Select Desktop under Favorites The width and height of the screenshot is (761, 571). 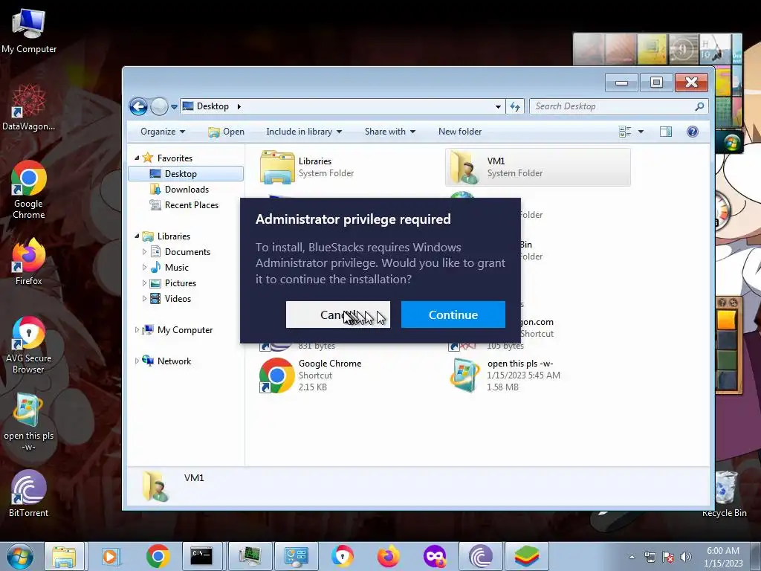[186, 174]
